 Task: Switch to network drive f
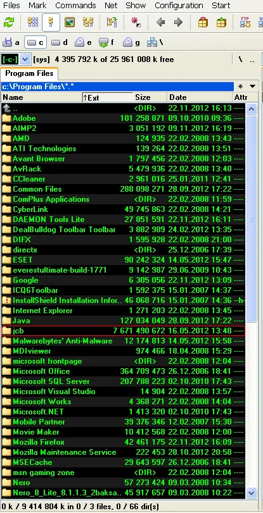[x=107, y=42]
